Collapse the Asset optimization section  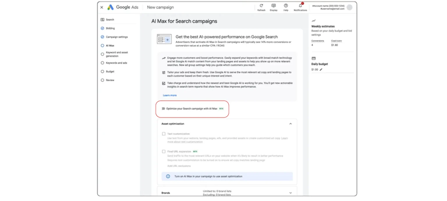(x=290, y=124)
